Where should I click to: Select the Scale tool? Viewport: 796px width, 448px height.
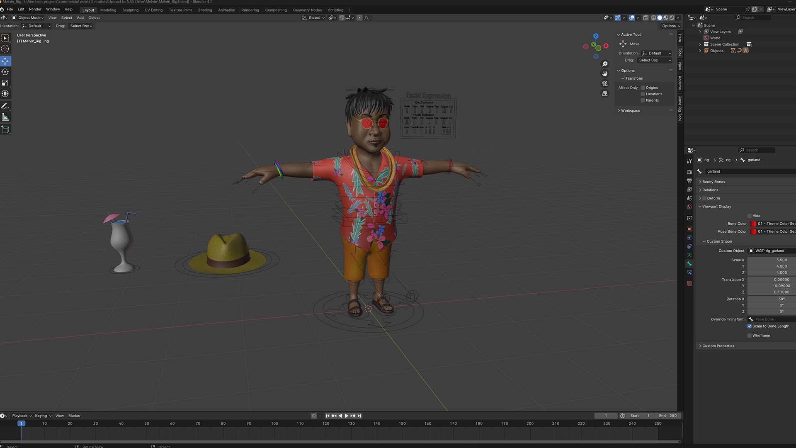[5, 83]
